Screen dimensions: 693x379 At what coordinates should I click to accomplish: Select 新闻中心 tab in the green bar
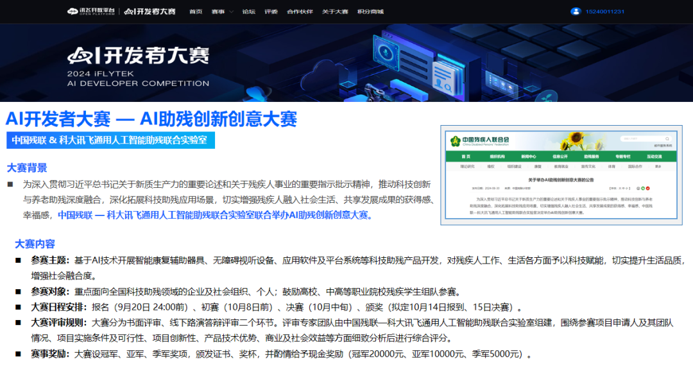(x=528, y=156)
